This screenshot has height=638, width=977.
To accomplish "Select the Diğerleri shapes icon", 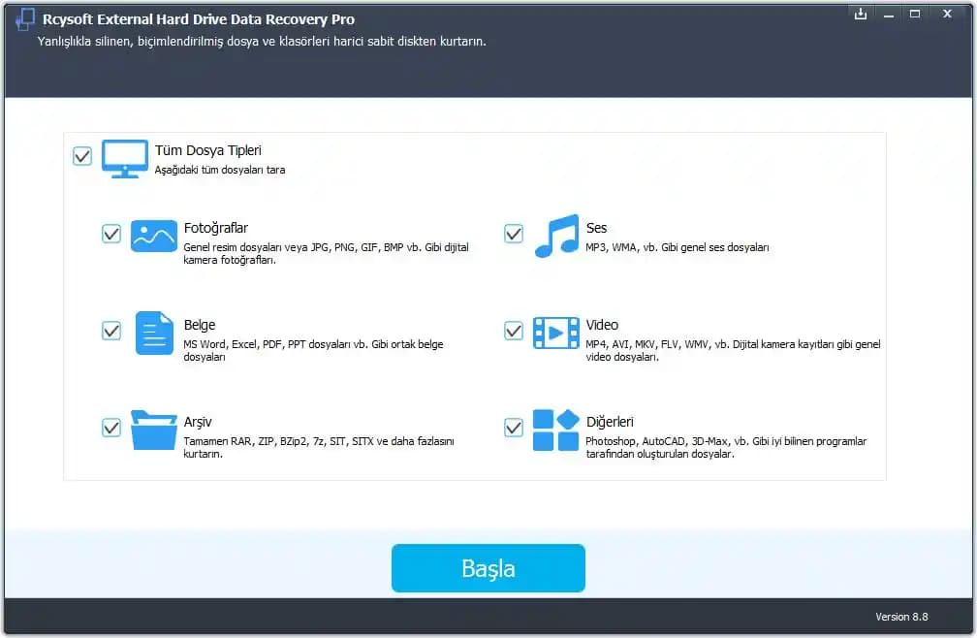I will tap(556, 430).
